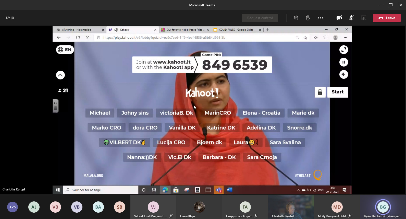The width and height of the screenshot is (406, 219).
Task: Open Windows Start menu
Action: pos(58,190)
